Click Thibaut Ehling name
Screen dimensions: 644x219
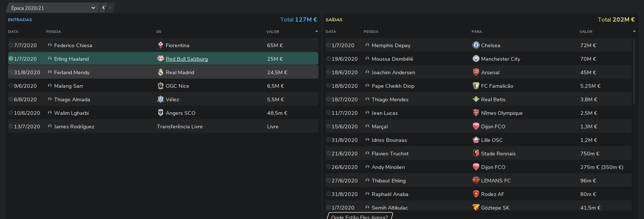389,181
